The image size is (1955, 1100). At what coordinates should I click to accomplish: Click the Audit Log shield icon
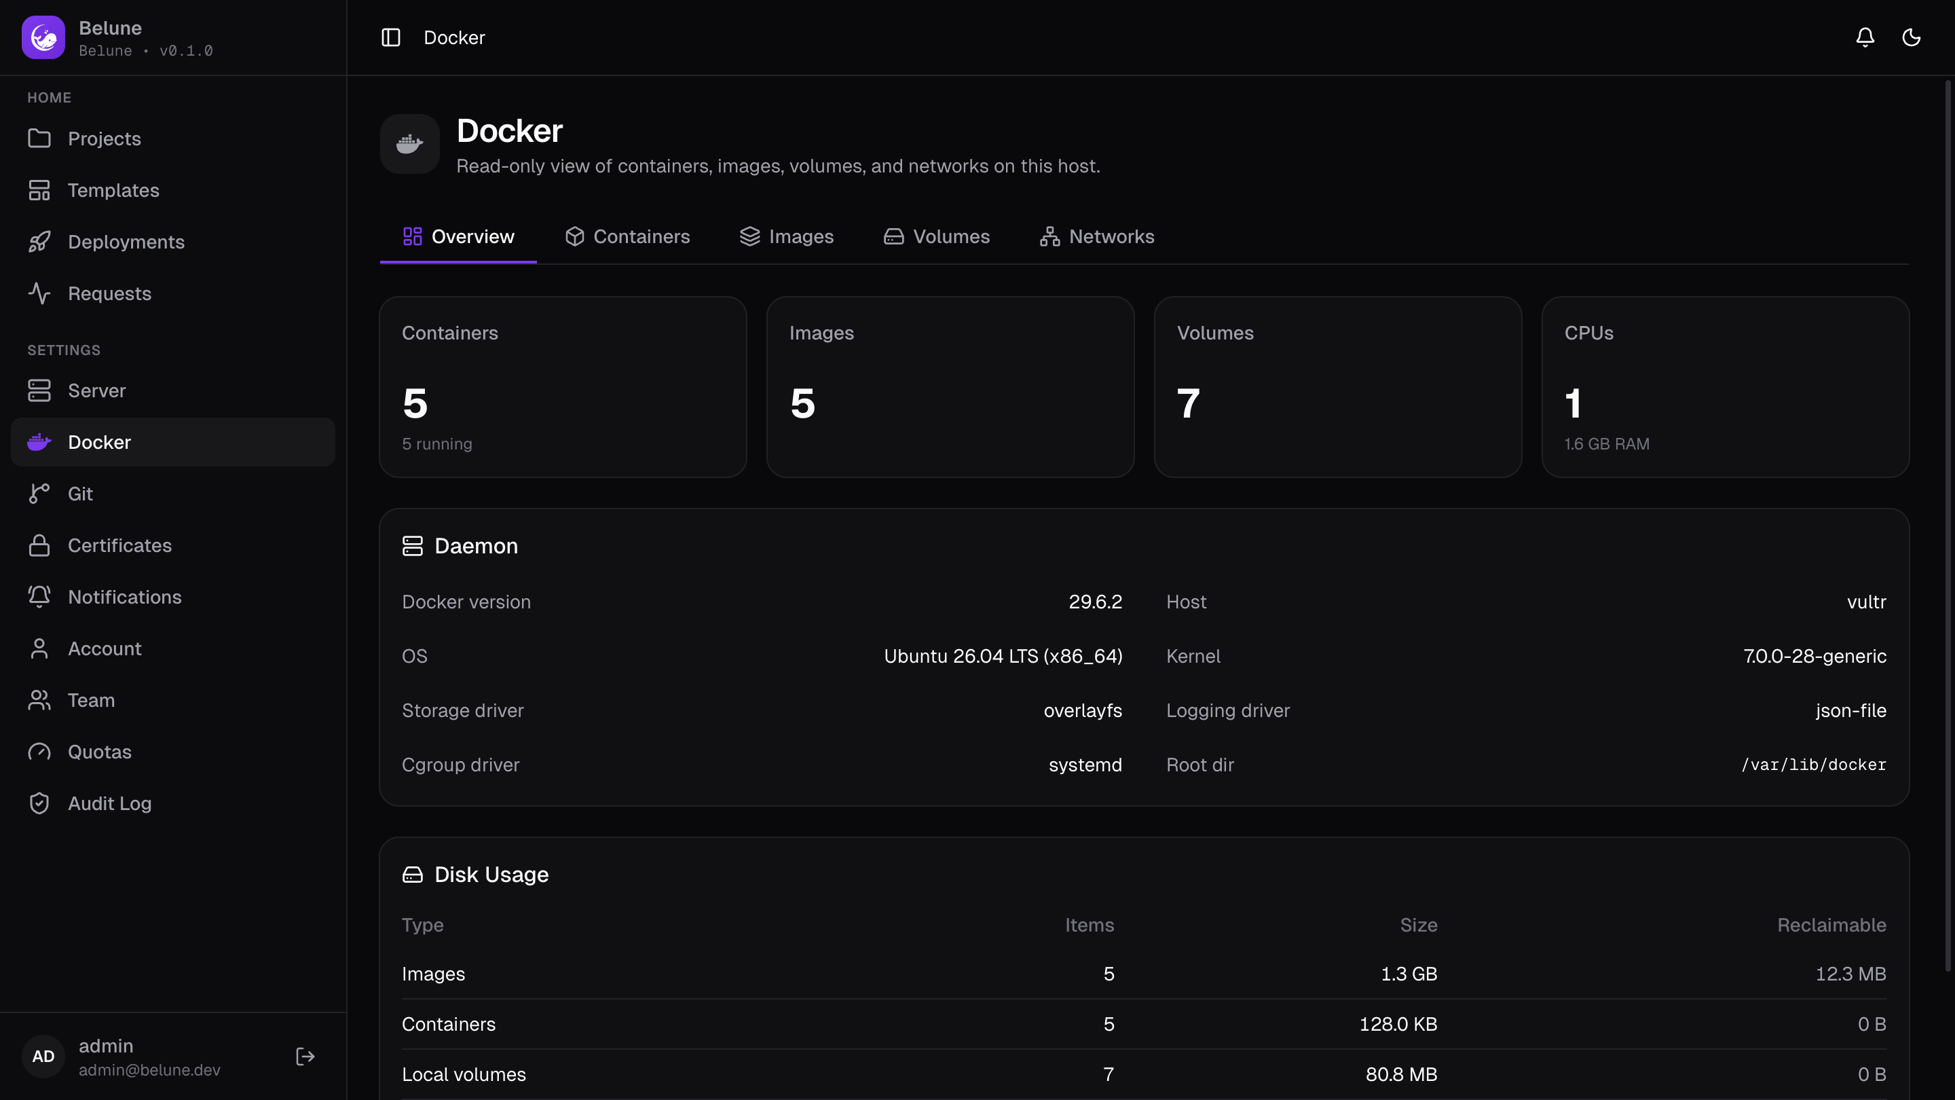pos(39,803)
